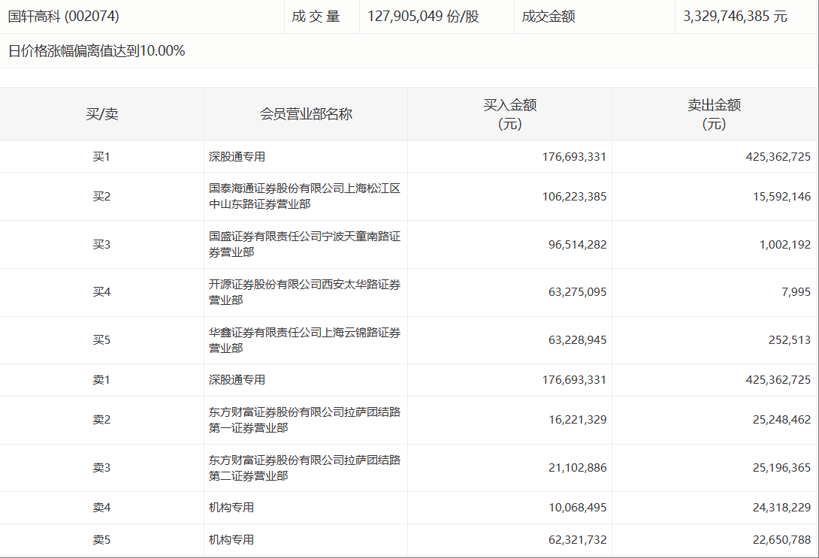
Task: Click 425,362,725 in the 卖1 row
Action: coord(778,379)
